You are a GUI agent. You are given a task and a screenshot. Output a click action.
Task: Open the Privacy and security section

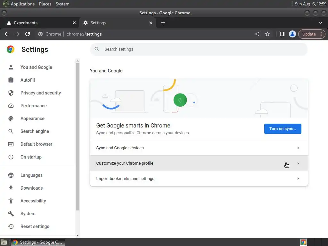[41, 93]
